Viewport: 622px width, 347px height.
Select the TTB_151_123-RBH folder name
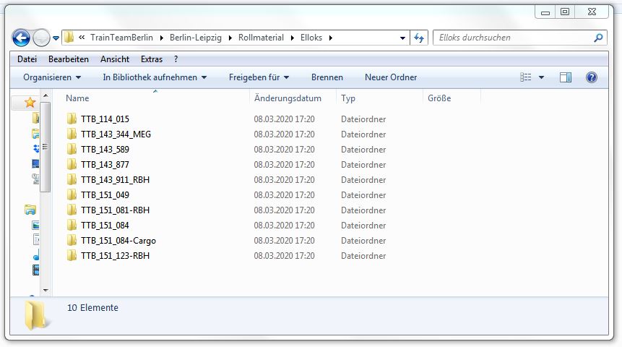point(115,256)
